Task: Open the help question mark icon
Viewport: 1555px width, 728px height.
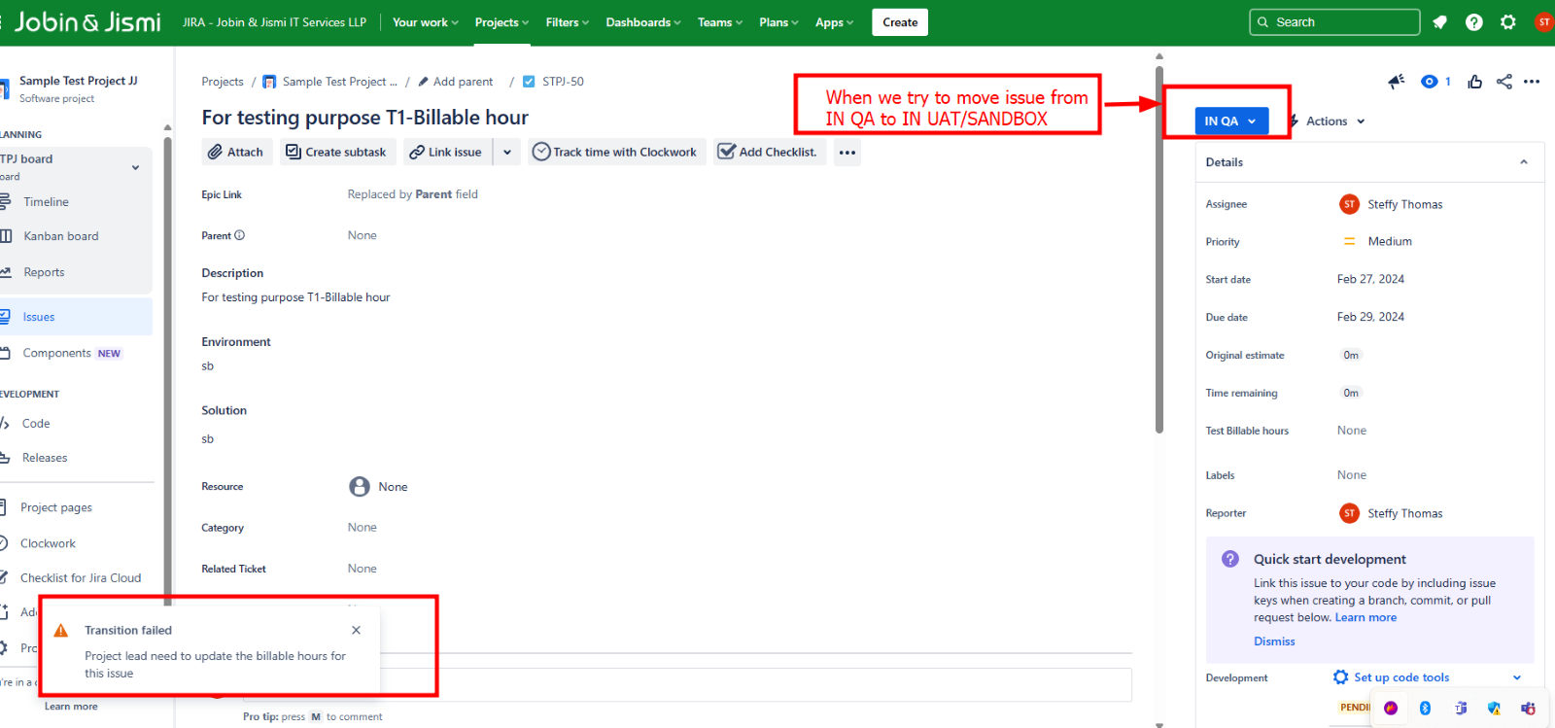Action: [x=1474, y=22]
